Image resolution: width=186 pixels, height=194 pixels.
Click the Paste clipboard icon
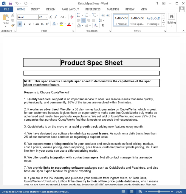tap(6, 17)
